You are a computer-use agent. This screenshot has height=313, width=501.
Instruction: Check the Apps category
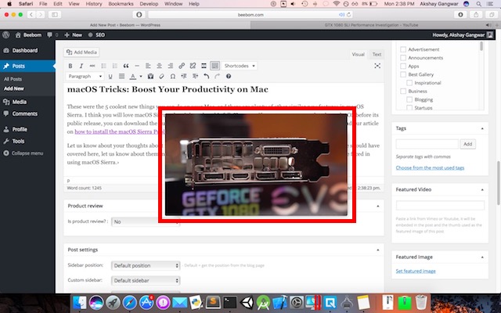click(x=403, y=66)
